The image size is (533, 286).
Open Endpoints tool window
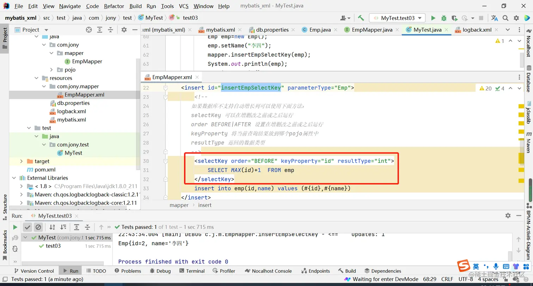click(x=315, y=271)
